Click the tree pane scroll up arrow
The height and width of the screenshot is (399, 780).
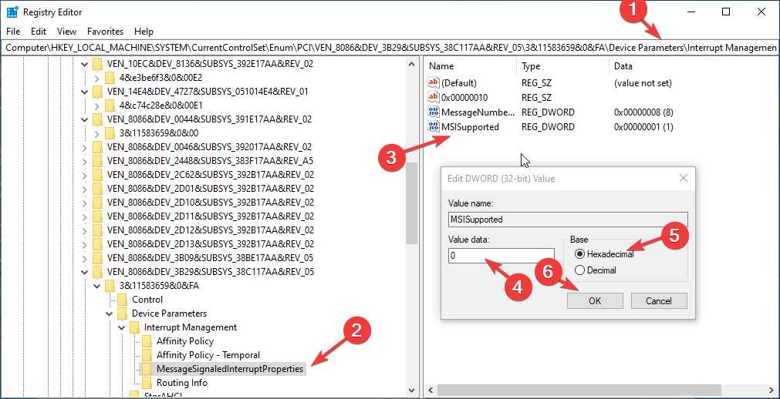coord(411,65)
